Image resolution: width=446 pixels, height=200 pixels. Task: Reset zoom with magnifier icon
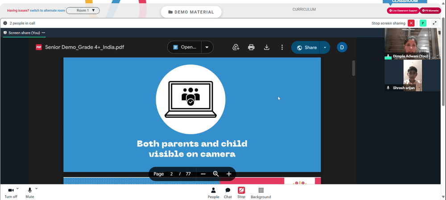(216, 174)
